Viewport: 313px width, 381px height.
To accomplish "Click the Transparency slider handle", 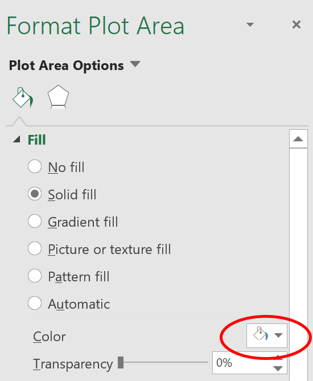I will (121, 363).
